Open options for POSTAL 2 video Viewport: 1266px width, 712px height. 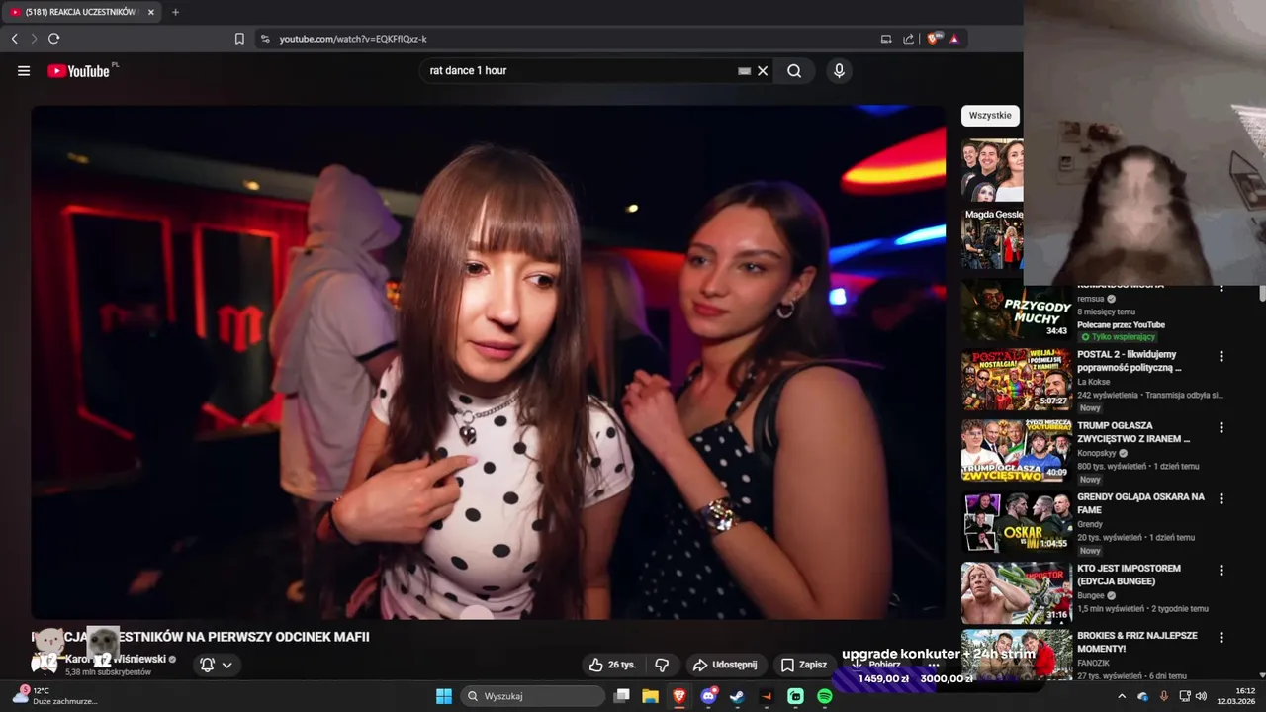[x=1221, y=356]
